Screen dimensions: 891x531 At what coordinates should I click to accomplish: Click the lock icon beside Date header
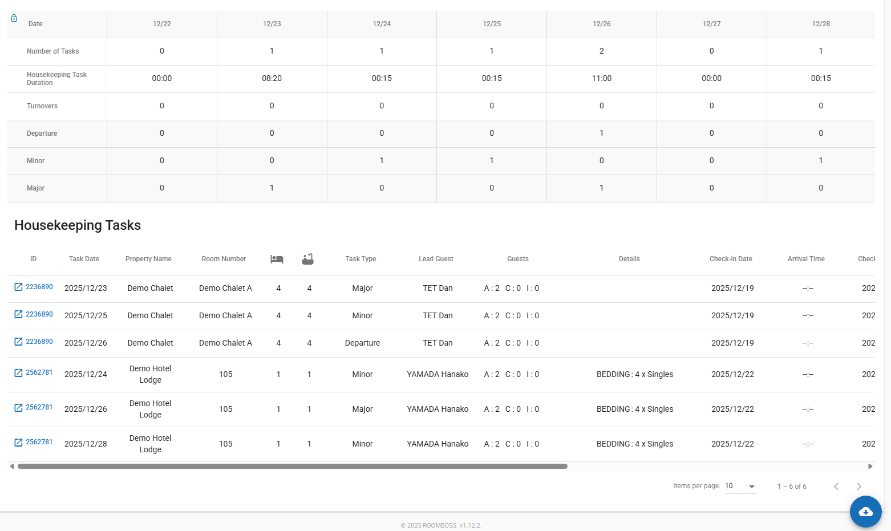[x=14, y=18]
